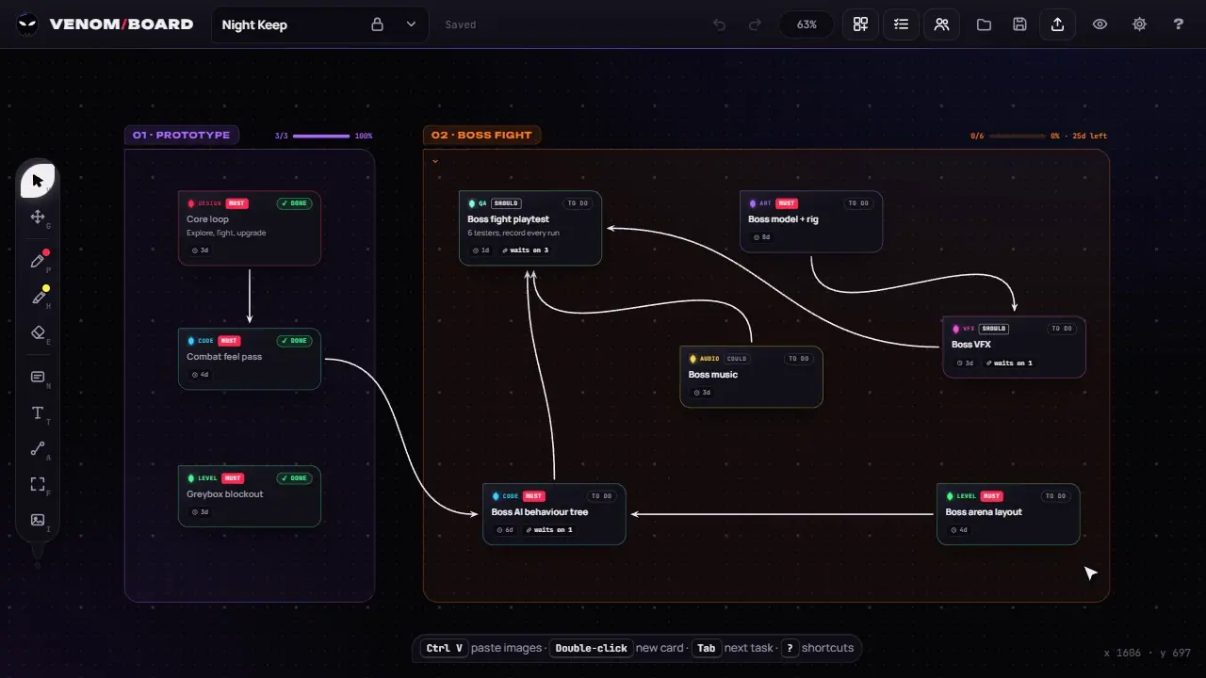The width and height of the screenshot is (1206, 678).
Task: Open the Night Keep board dropdown chevron
Action: click(x=411, y=24)
